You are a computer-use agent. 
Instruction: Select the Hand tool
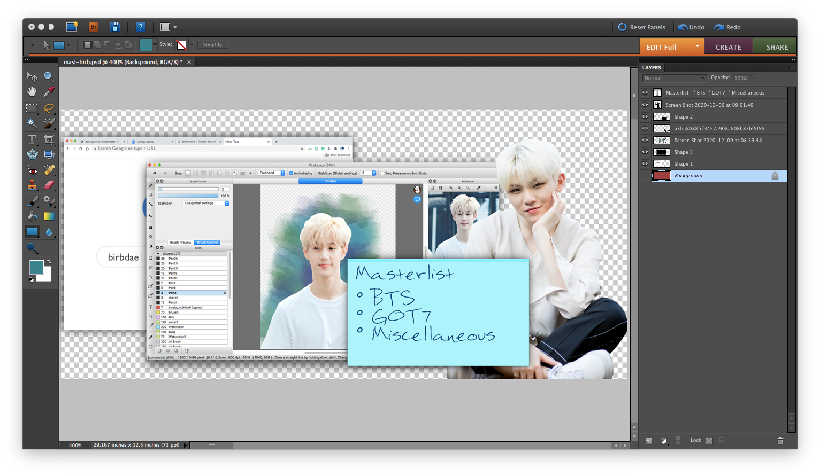32,92
